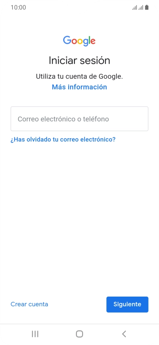Open the Más información link
This screenshot has width=159, height=345.
click(79, 87)
